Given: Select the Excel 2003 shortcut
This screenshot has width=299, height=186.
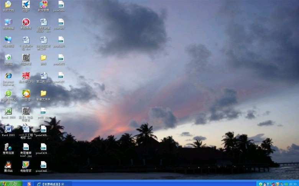Looking at the screenshot, I should (8, 111).
